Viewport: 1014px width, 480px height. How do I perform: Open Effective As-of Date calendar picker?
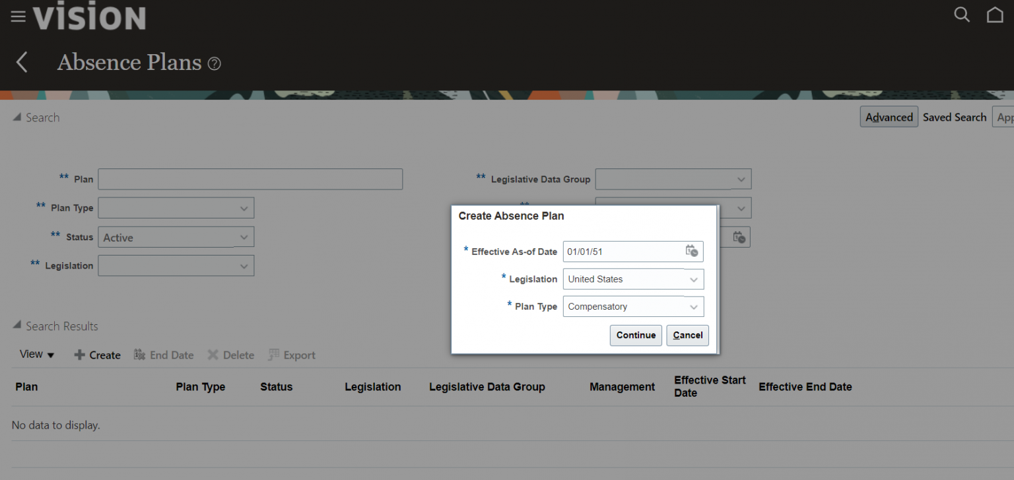coord(691,251)
